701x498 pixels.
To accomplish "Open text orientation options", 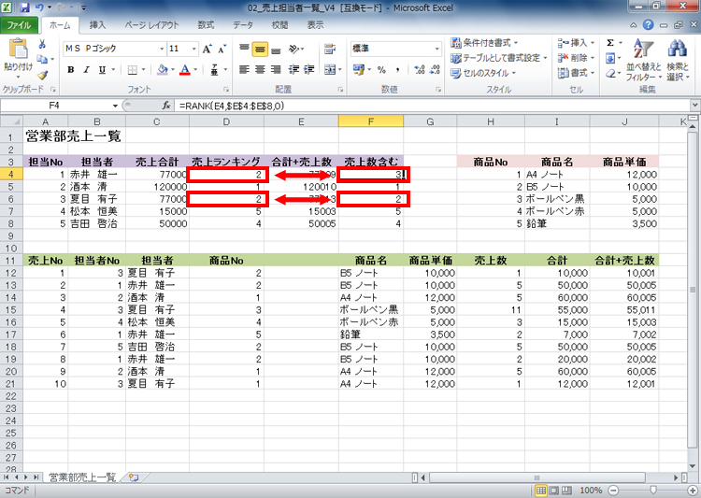I will 294,49.
